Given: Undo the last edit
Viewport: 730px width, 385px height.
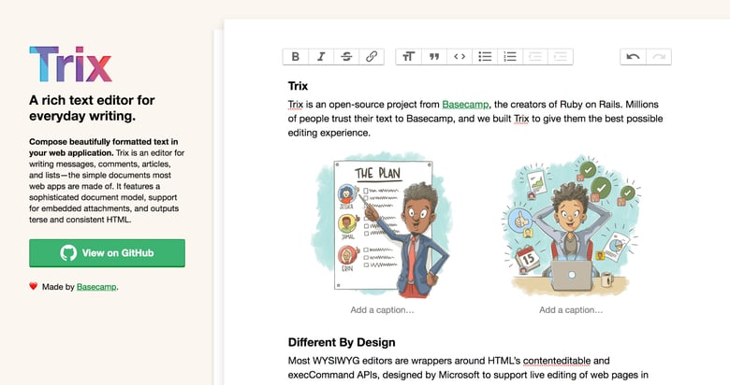Looking at the screenshot, I should [633, 57].
